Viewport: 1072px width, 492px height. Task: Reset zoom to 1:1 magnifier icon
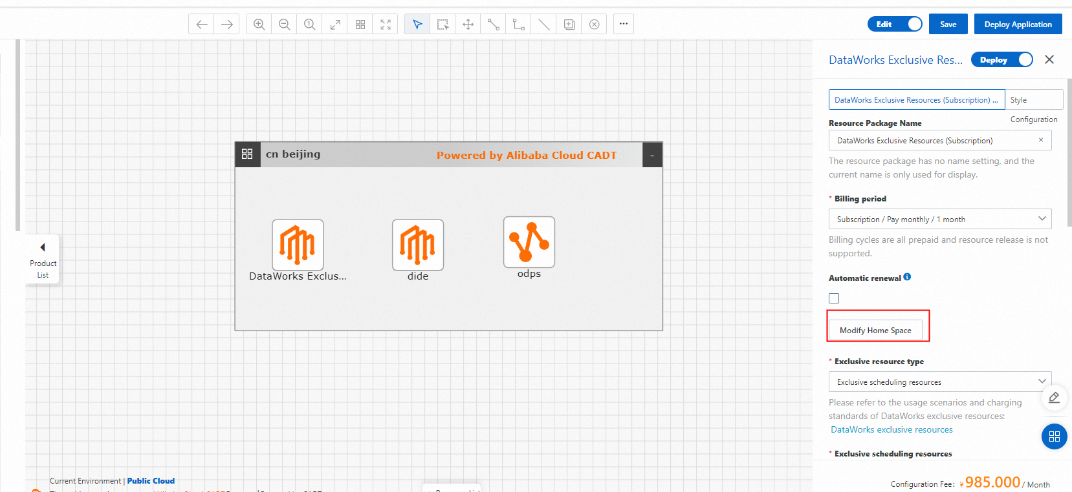pos(310,25)
